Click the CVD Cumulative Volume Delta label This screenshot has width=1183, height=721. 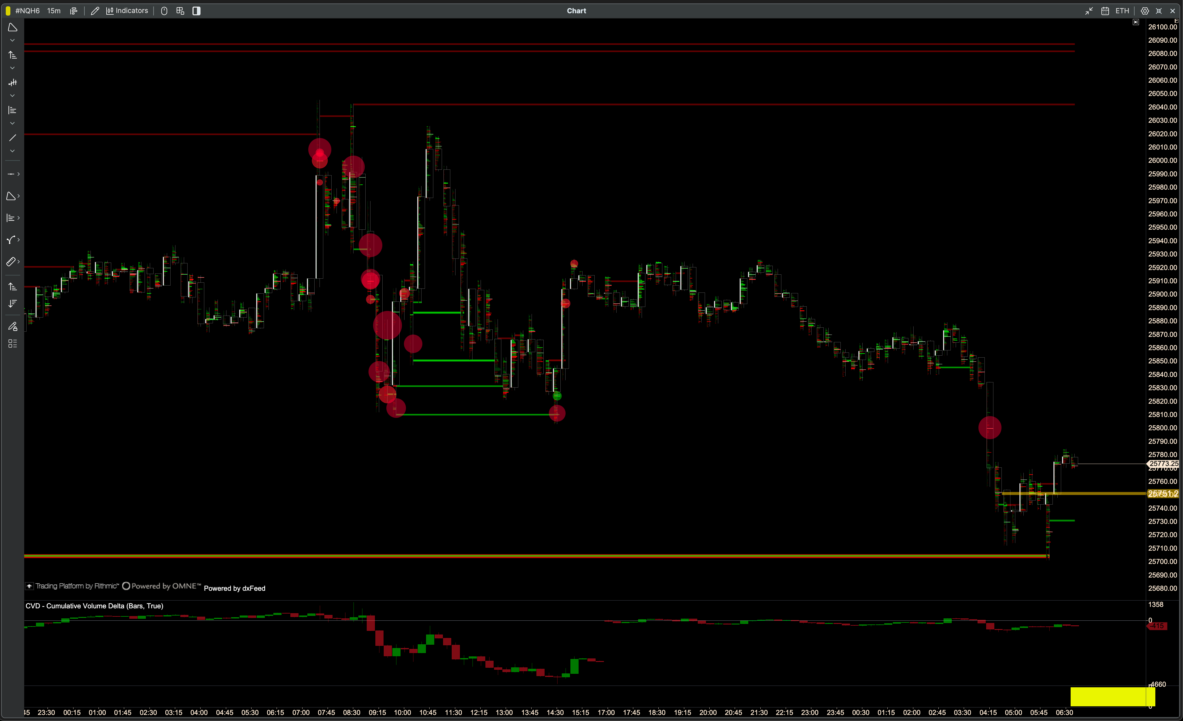94,606
